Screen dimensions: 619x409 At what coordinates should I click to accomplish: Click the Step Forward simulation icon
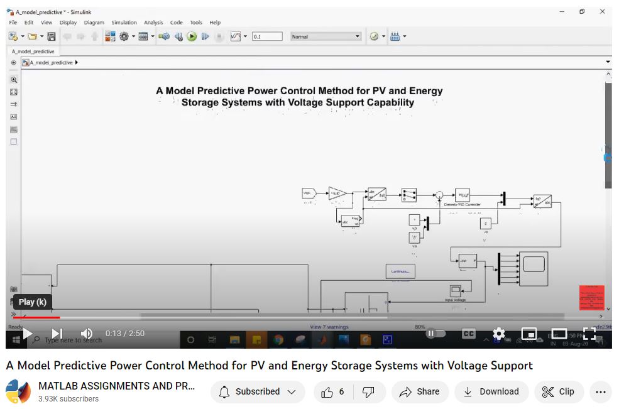pyautogui.click(x=205, y=36)
